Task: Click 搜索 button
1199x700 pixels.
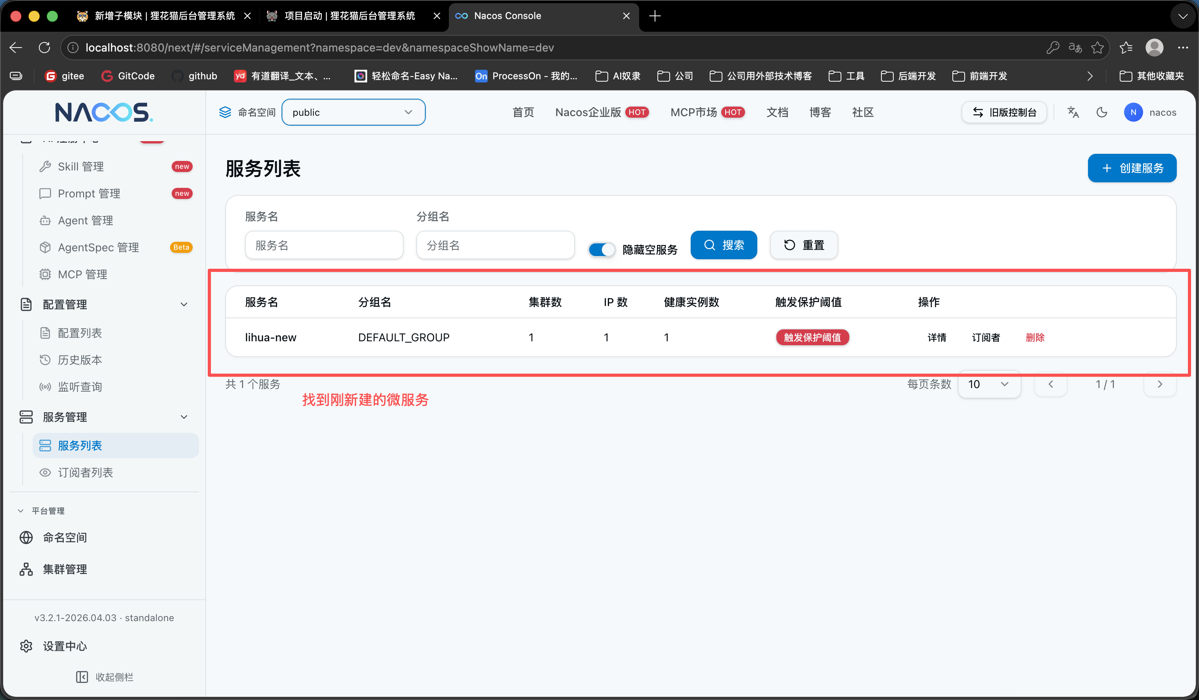Action: click(724, 245)
